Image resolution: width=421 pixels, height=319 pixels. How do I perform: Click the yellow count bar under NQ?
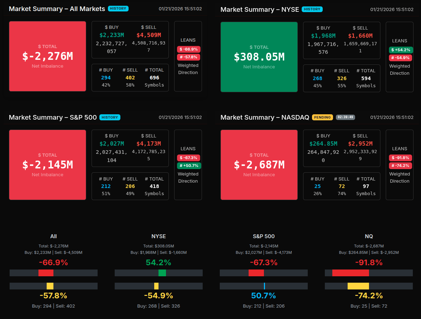pos(358,286)
